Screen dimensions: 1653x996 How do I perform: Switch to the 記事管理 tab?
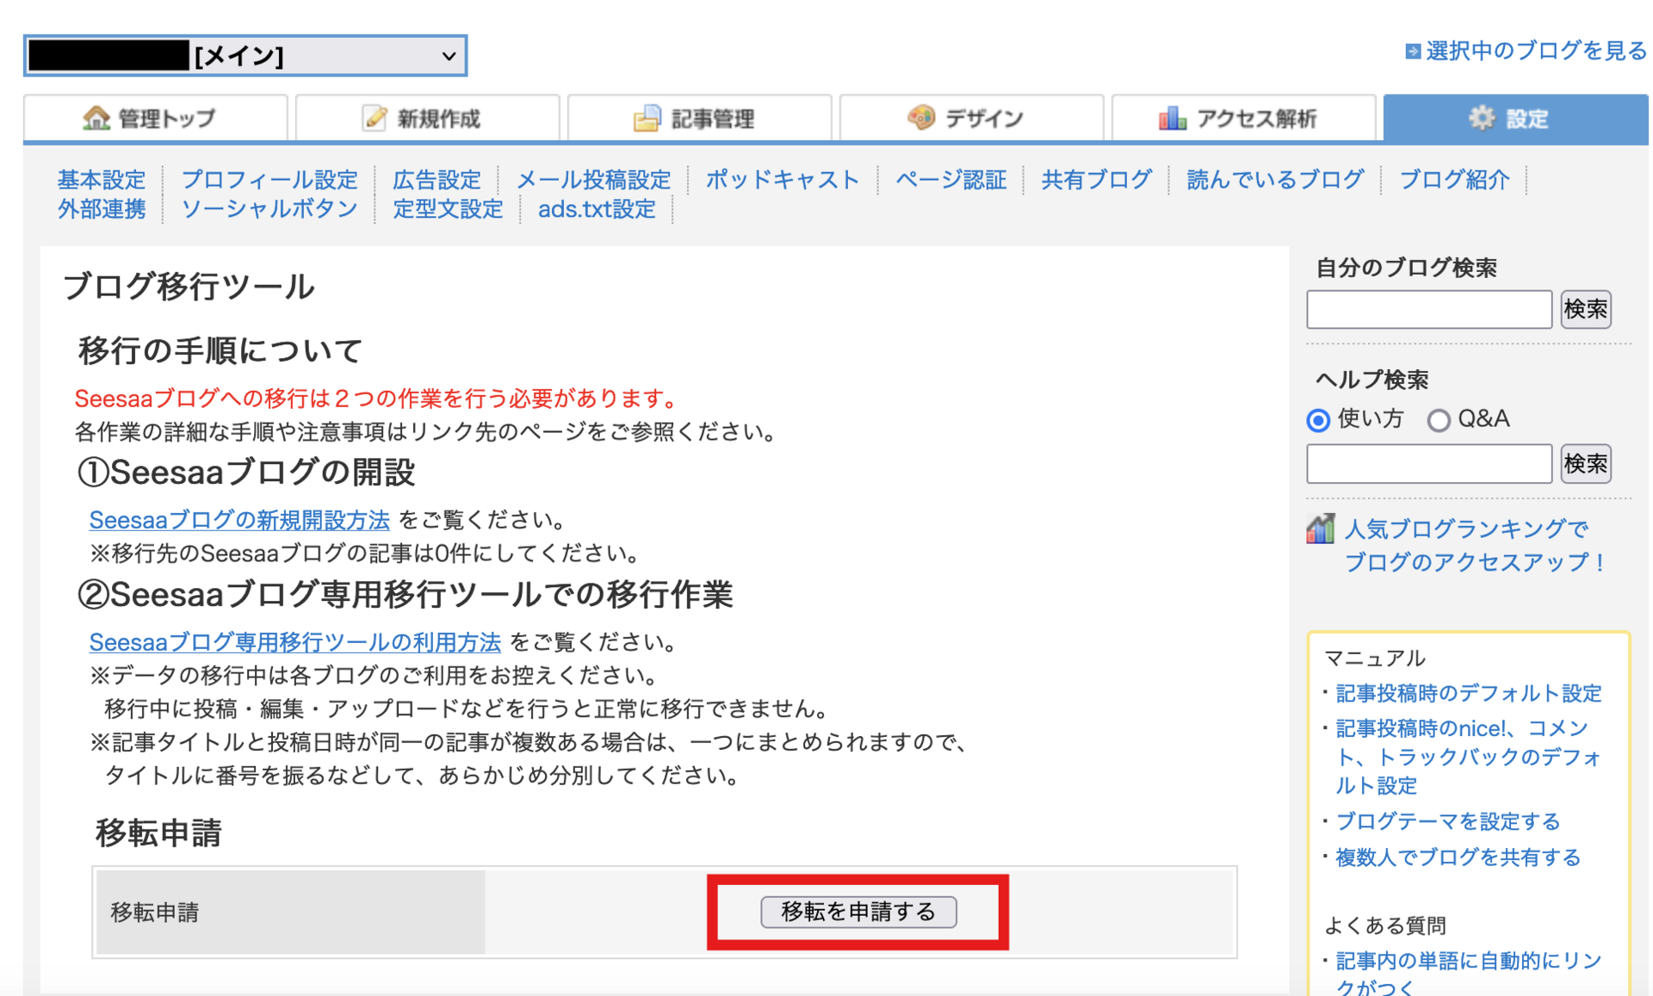point(699,118)
